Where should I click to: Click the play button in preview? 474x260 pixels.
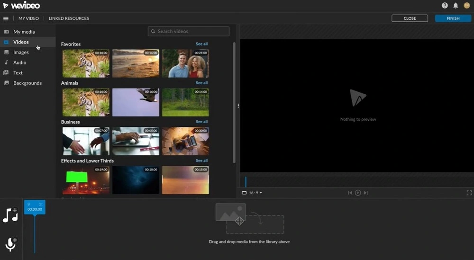click(x=358, y=193)
